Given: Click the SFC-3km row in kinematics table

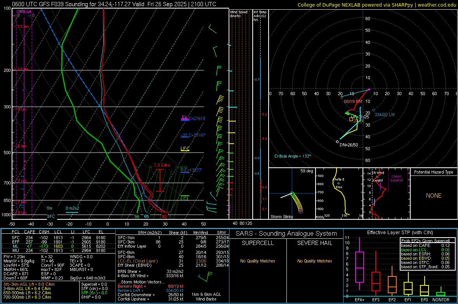Looking at the screenshot, I should 173,242.
